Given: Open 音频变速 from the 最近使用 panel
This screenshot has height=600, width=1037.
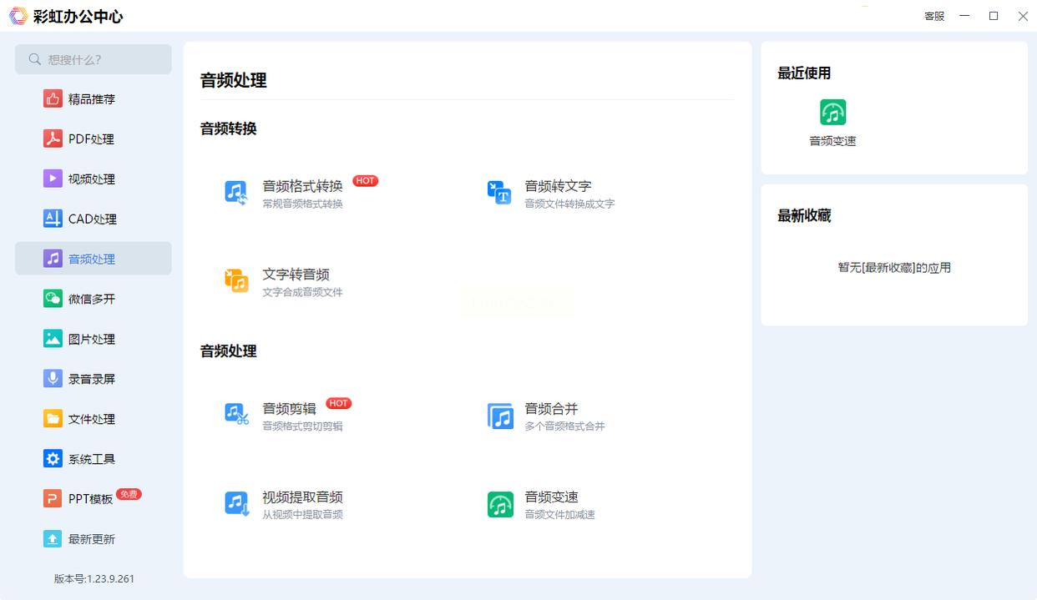Looking at the screenshot, I should tap(832, 113).
